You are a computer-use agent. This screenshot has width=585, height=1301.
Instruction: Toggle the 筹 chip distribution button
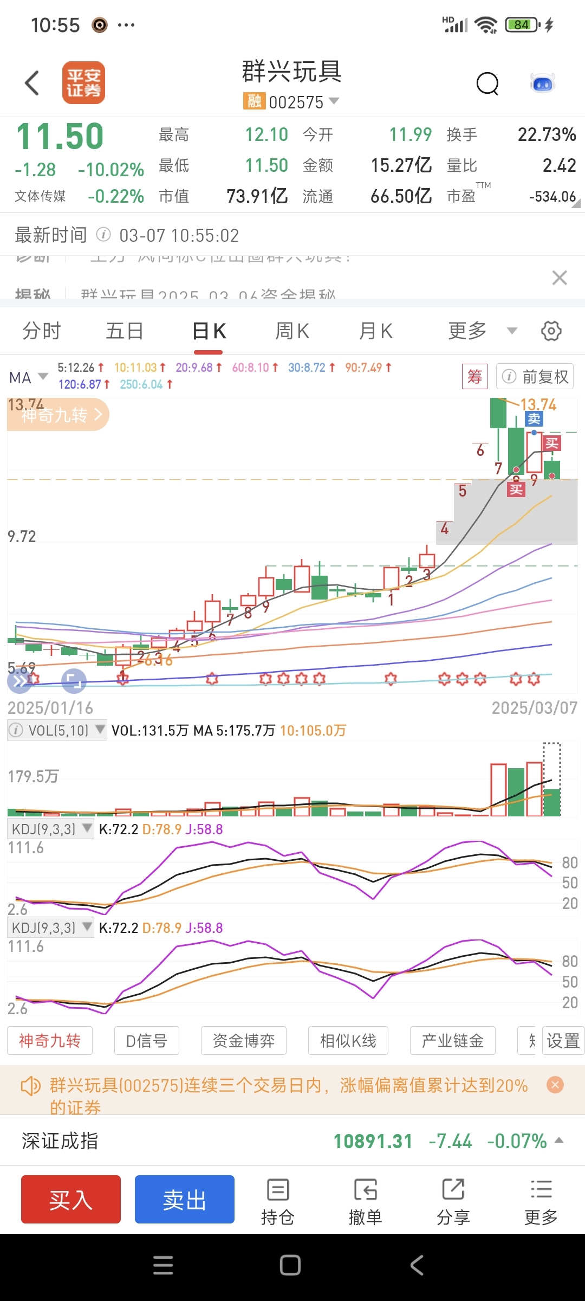[474, 376]
